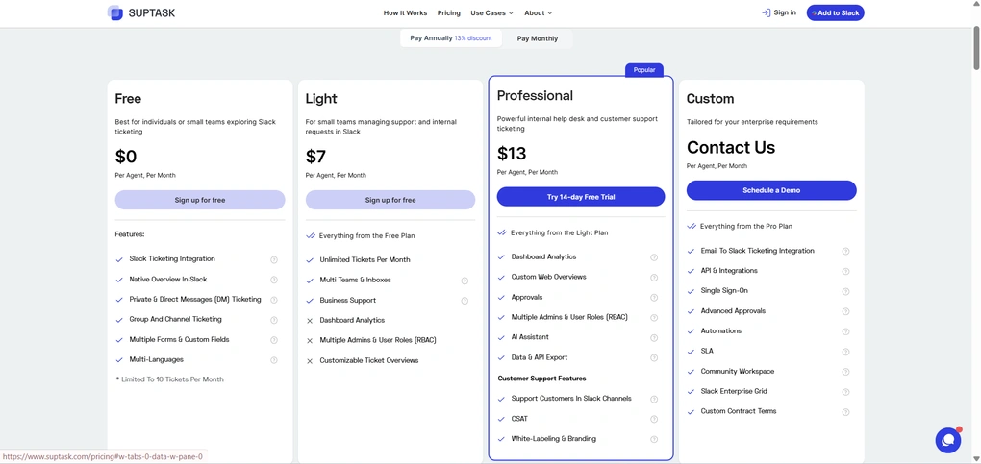This screenshot has width=981, height=464.
Task: Show info for Private & Direct Messages Ticketing
Action: point(273,300)
